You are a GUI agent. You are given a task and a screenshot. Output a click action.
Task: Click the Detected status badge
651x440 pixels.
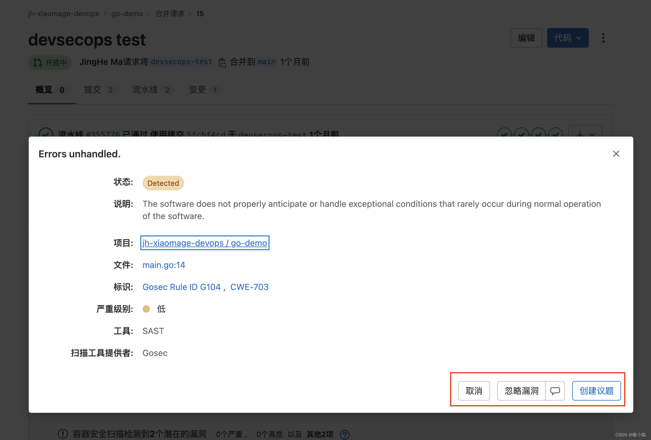[163, 183]
